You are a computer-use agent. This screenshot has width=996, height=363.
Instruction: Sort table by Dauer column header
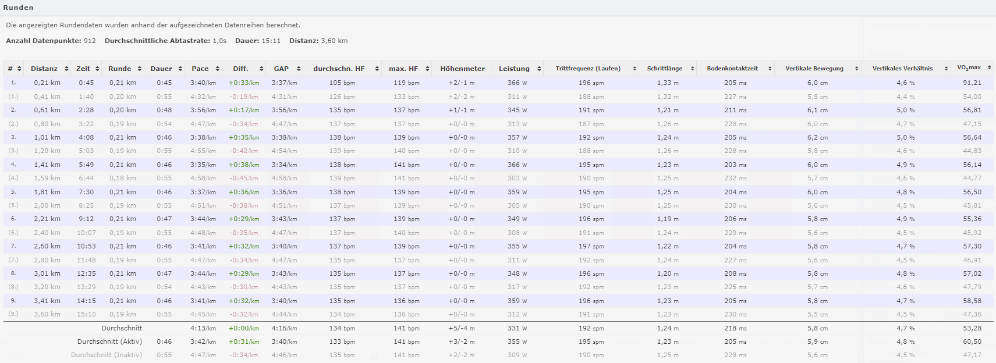point(161,69)
